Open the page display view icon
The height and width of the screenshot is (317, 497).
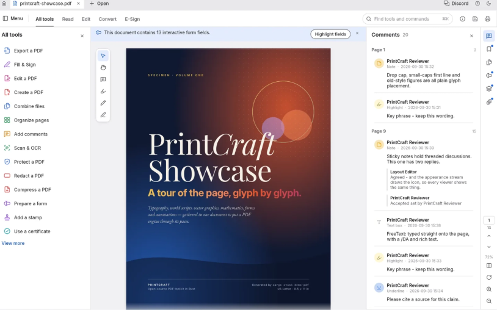point(489,266)
